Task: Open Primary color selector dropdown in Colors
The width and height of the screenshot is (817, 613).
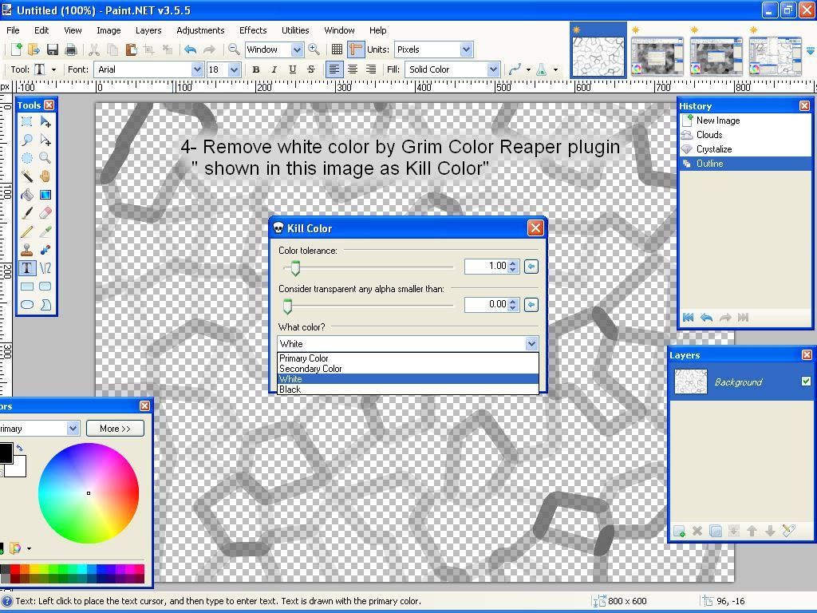Action: [x=73, y=429]
